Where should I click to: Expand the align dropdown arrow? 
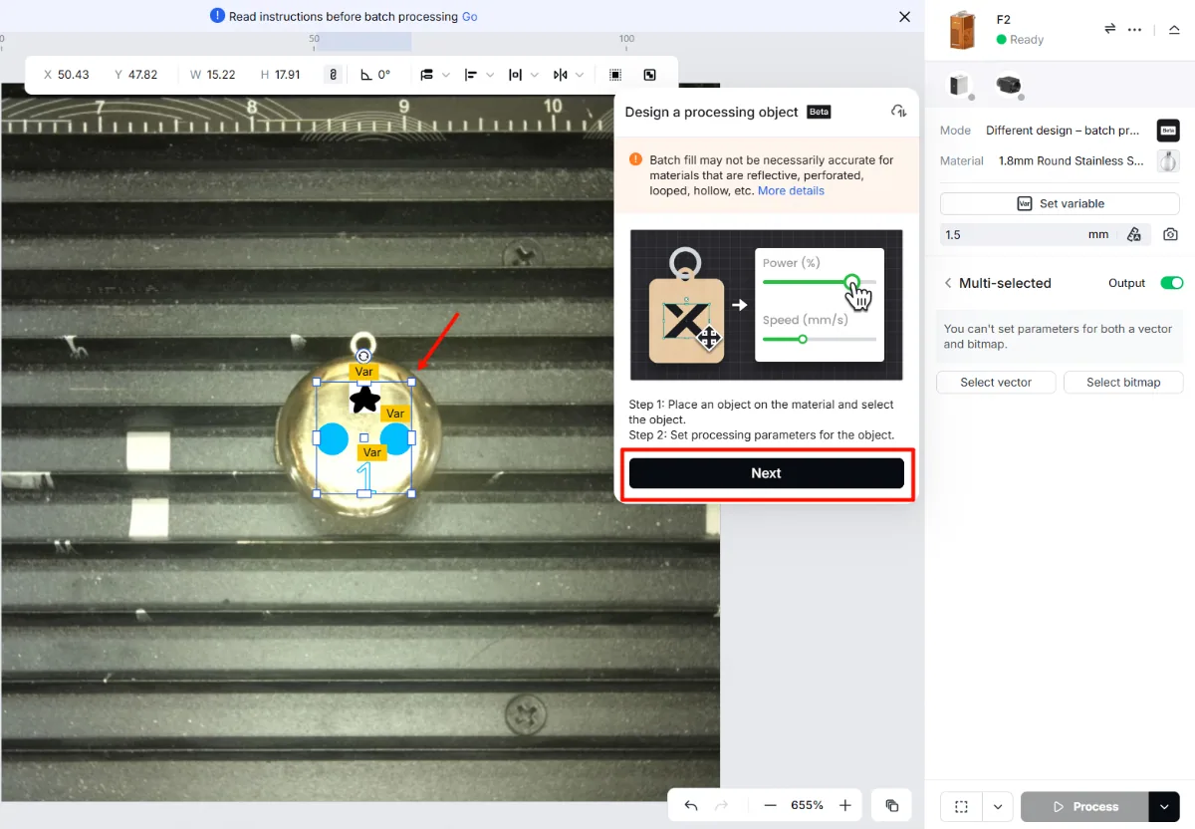(491, 75)
